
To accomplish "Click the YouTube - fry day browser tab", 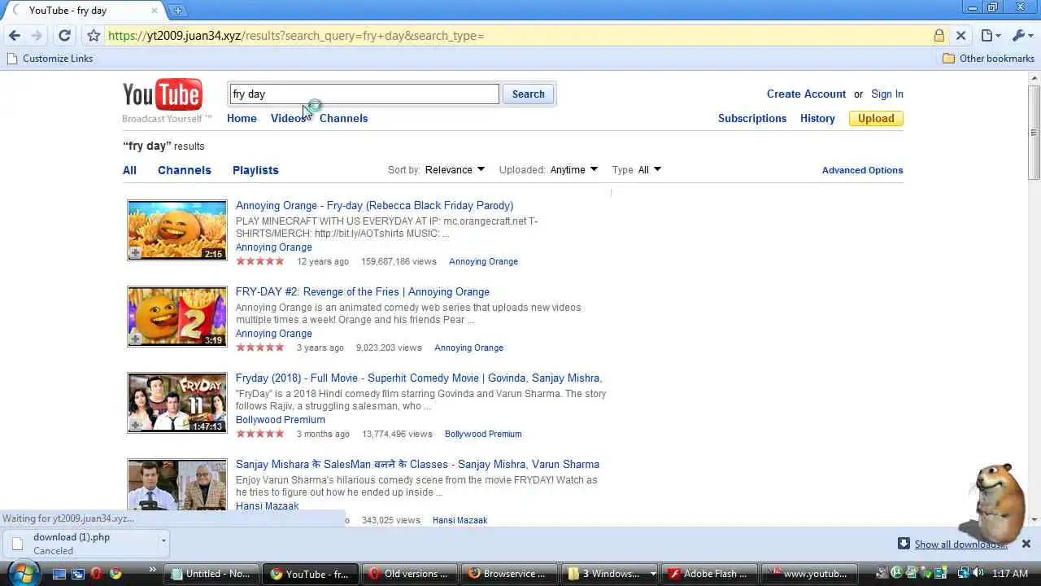I will click(85, 11).
